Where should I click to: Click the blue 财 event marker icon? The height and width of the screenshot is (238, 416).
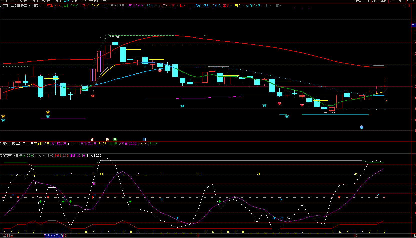(x=144, y=139)
